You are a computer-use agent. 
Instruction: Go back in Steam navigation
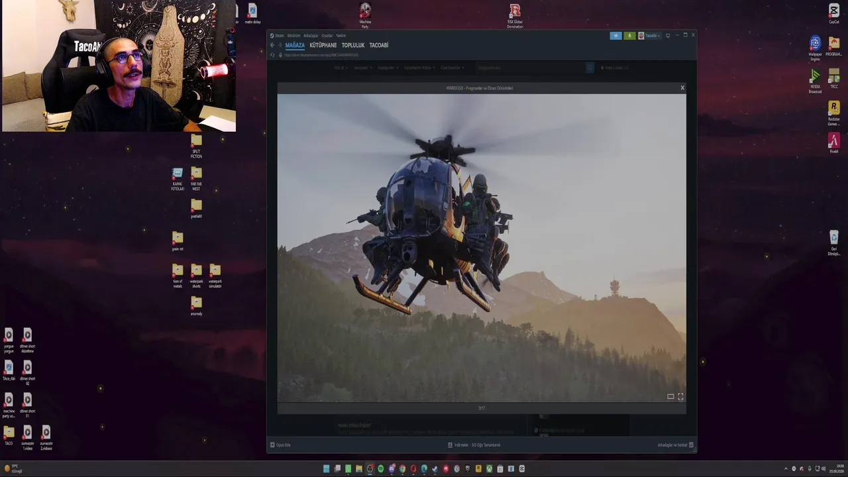tap(272, 45)
